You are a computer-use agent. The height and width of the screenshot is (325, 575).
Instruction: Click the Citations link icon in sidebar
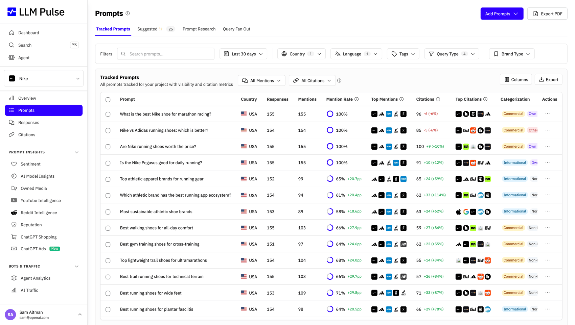[x=11, y=134]
